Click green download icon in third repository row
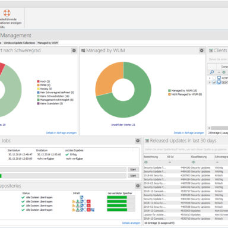228x228 pixels. pyautogui.click(x=78, y=205)
